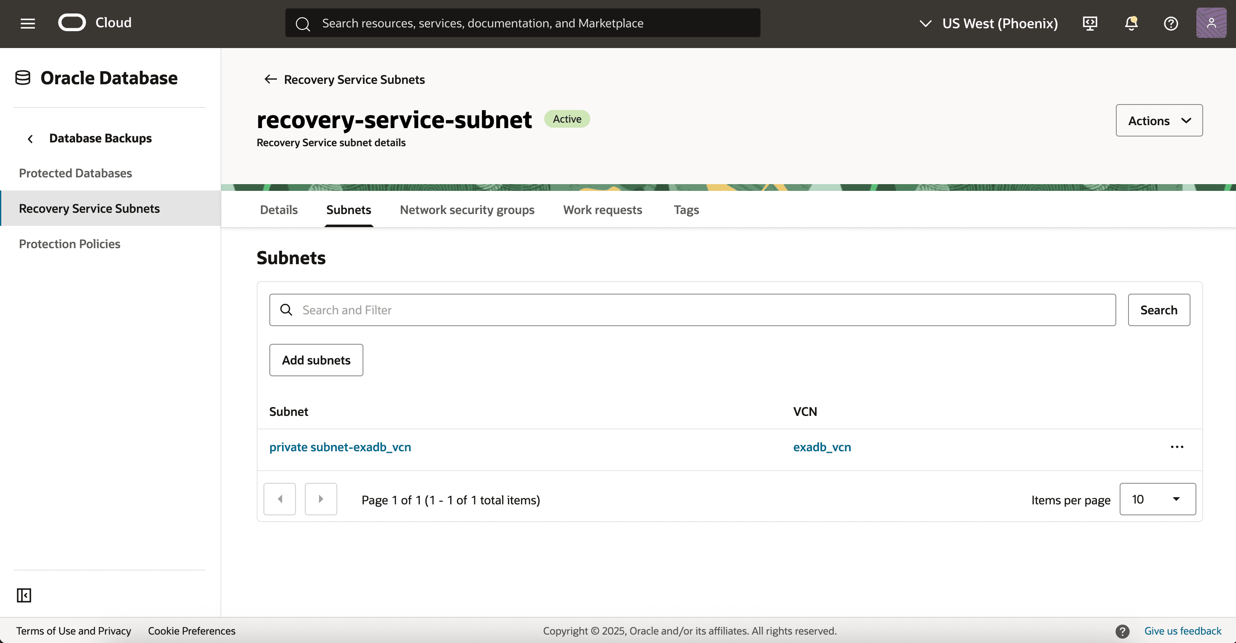Expand the Items per page dropdown
This screenshot has width=1236, height=643.
pos(1157,499)
